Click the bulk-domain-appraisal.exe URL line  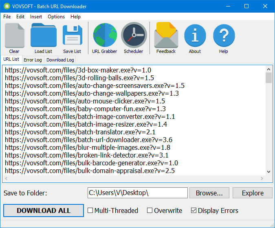click(90, 171)
